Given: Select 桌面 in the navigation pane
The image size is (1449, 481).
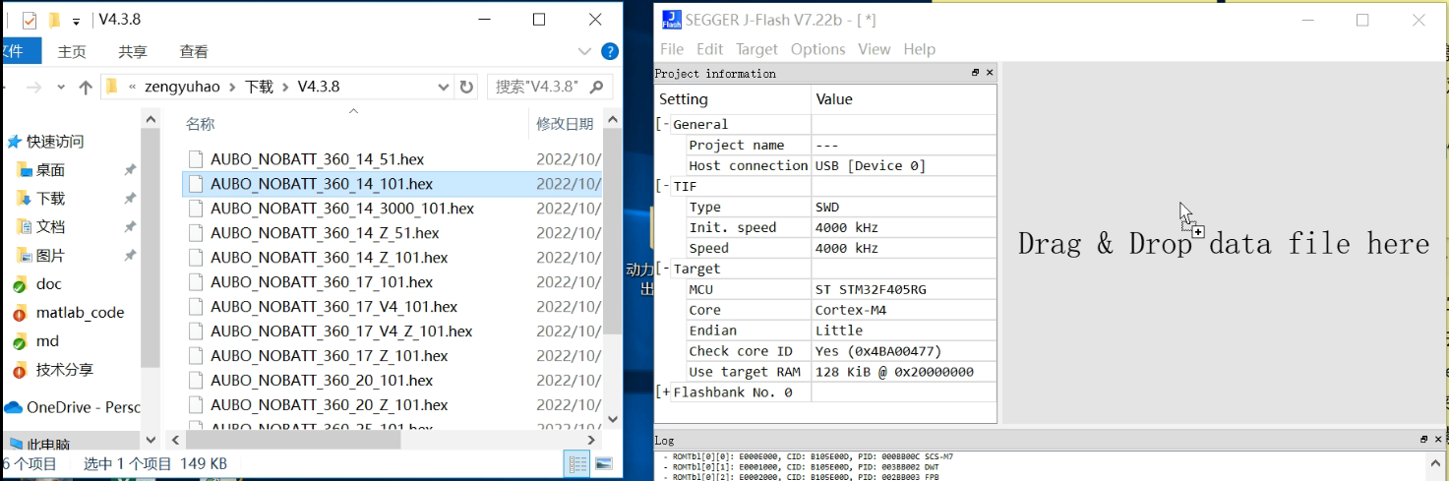Looking at the screenshot, I should click(51, 170).
